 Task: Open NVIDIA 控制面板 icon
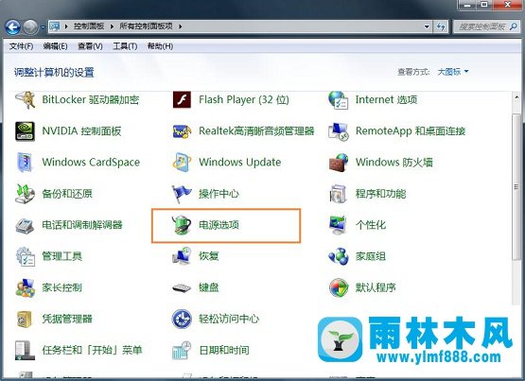coord(26,131)
